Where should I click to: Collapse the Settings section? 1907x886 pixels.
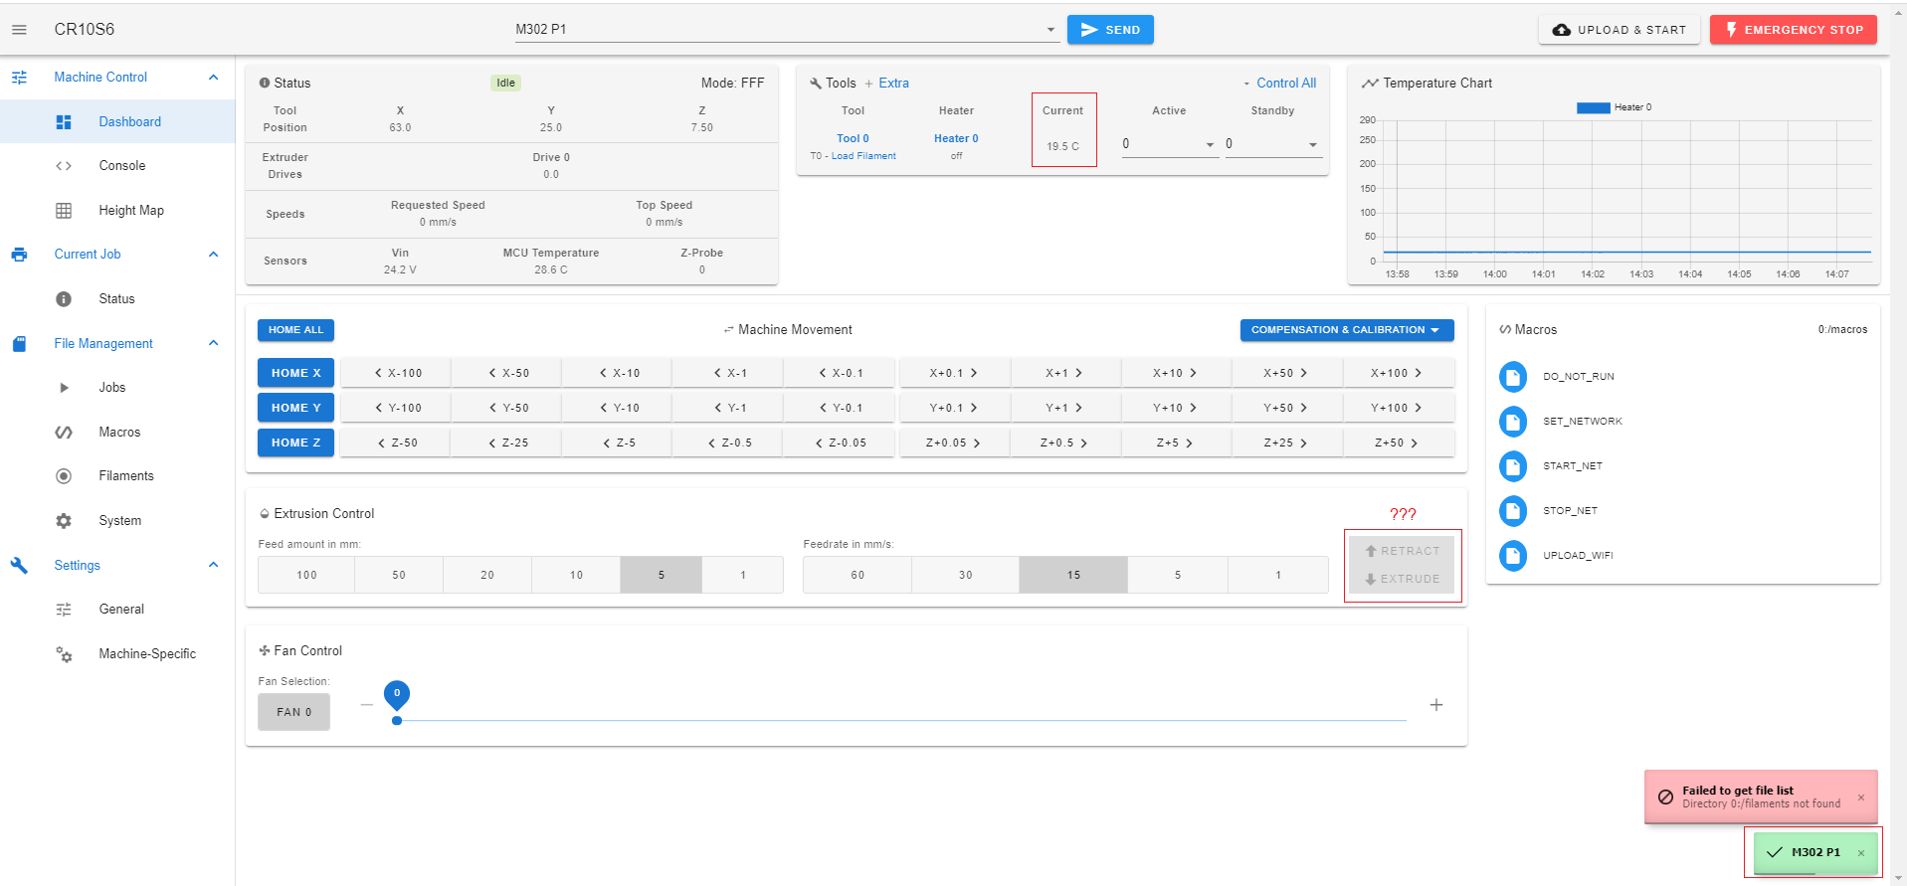tap(213, 565)
